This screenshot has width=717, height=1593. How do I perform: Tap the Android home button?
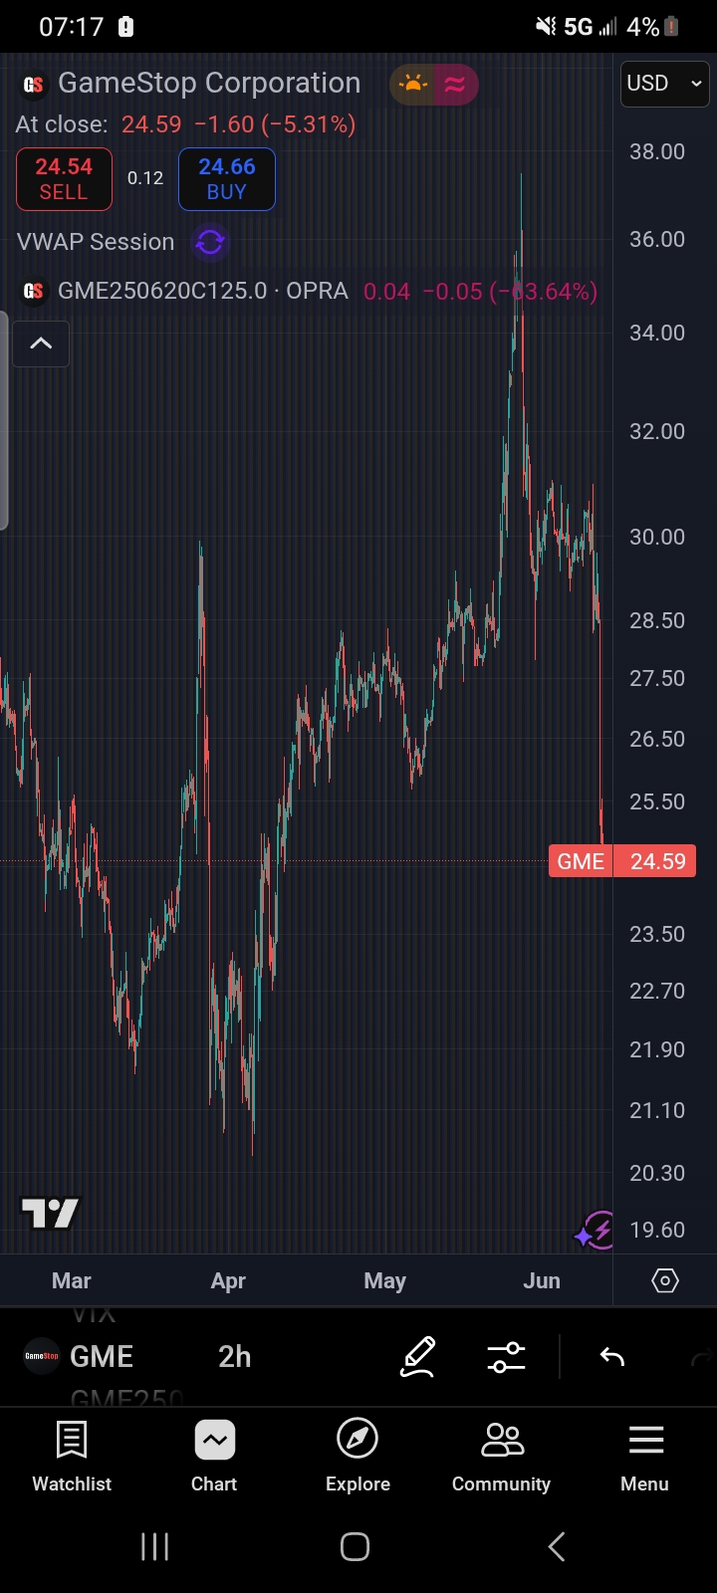tap(356, 1546)
